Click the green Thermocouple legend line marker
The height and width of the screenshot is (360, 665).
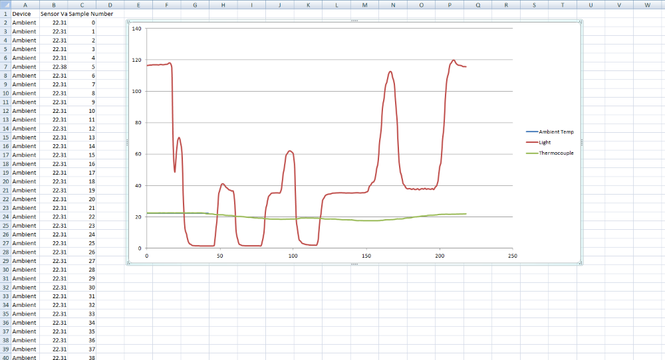point(531,153)
